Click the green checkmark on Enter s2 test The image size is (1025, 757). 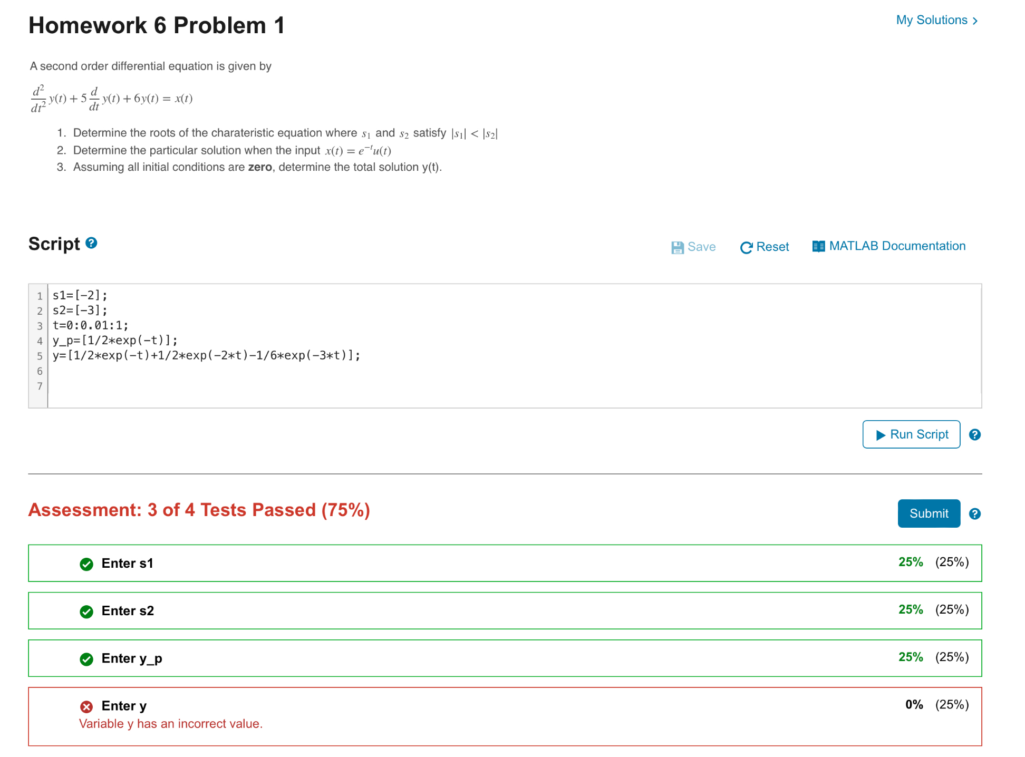86,612
